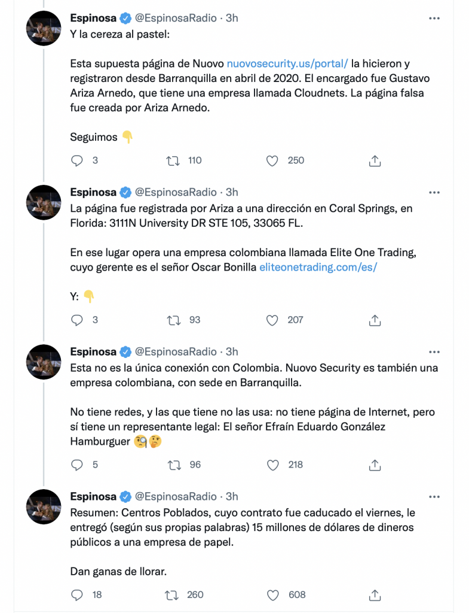This screenshot has width=469, height=613.
Task: Open @EspinosaRadio handle on the first tweet
Action: point(176,18)
